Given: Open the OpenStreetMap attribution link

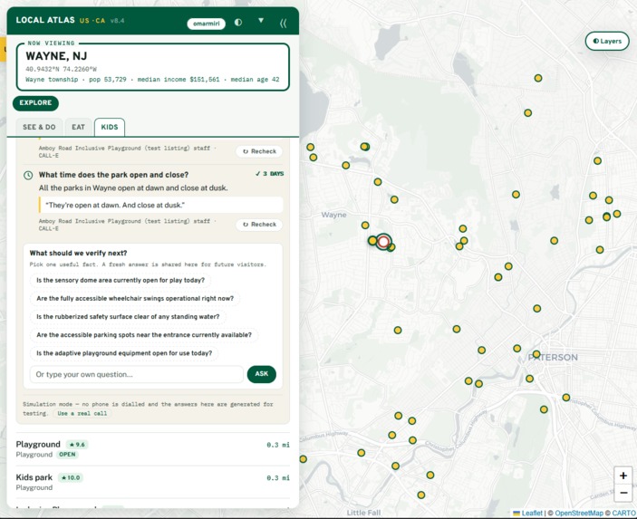Looking at the screenshot, I should coord(579,514).
